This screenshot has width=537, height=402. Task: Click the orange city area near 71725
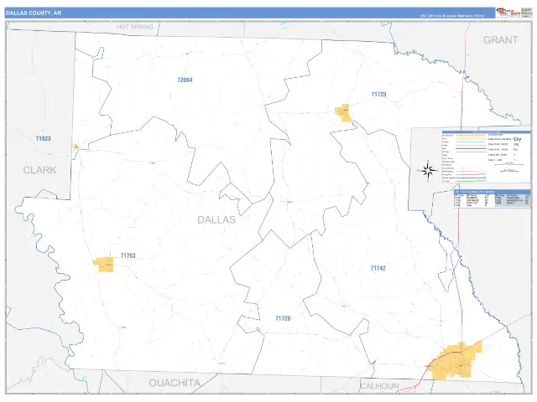(x=343, y=113)
